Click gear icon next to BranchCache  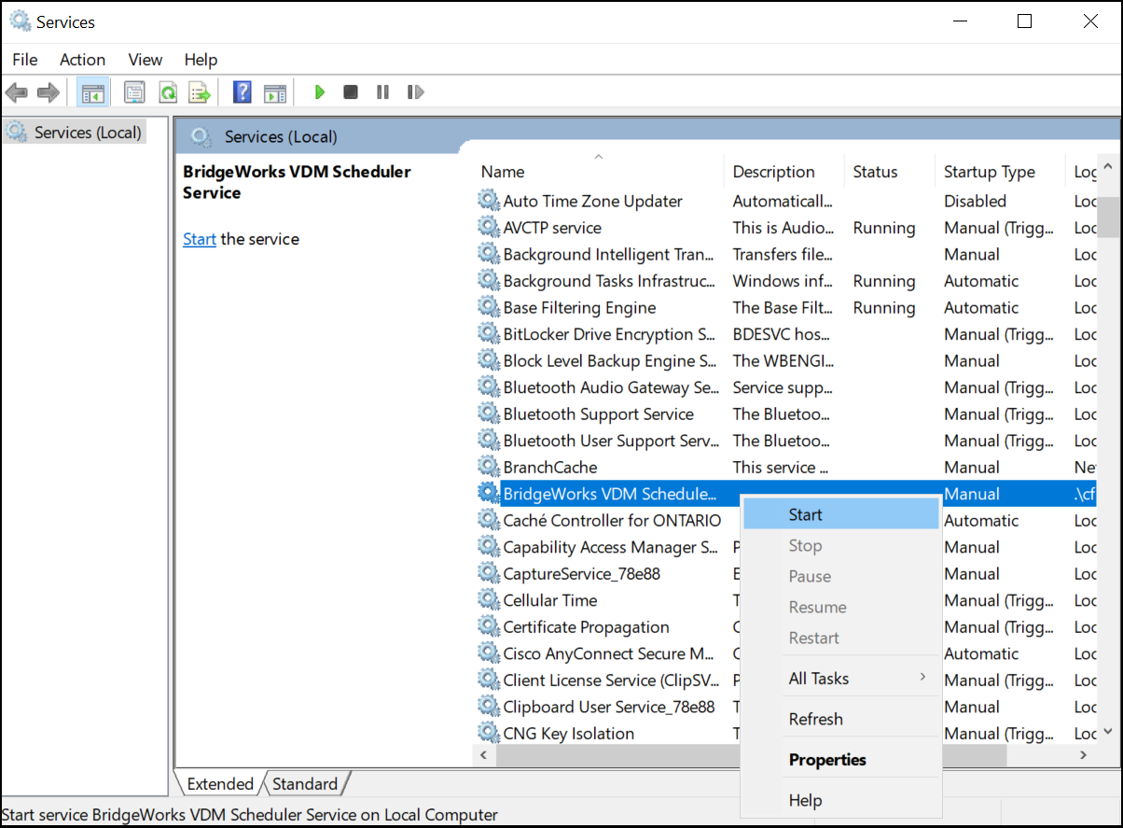(489, 467)
